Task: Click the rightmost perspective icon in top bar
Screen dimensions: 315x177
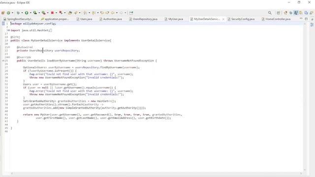Action: pyautogui.click(x=312, y=13)
